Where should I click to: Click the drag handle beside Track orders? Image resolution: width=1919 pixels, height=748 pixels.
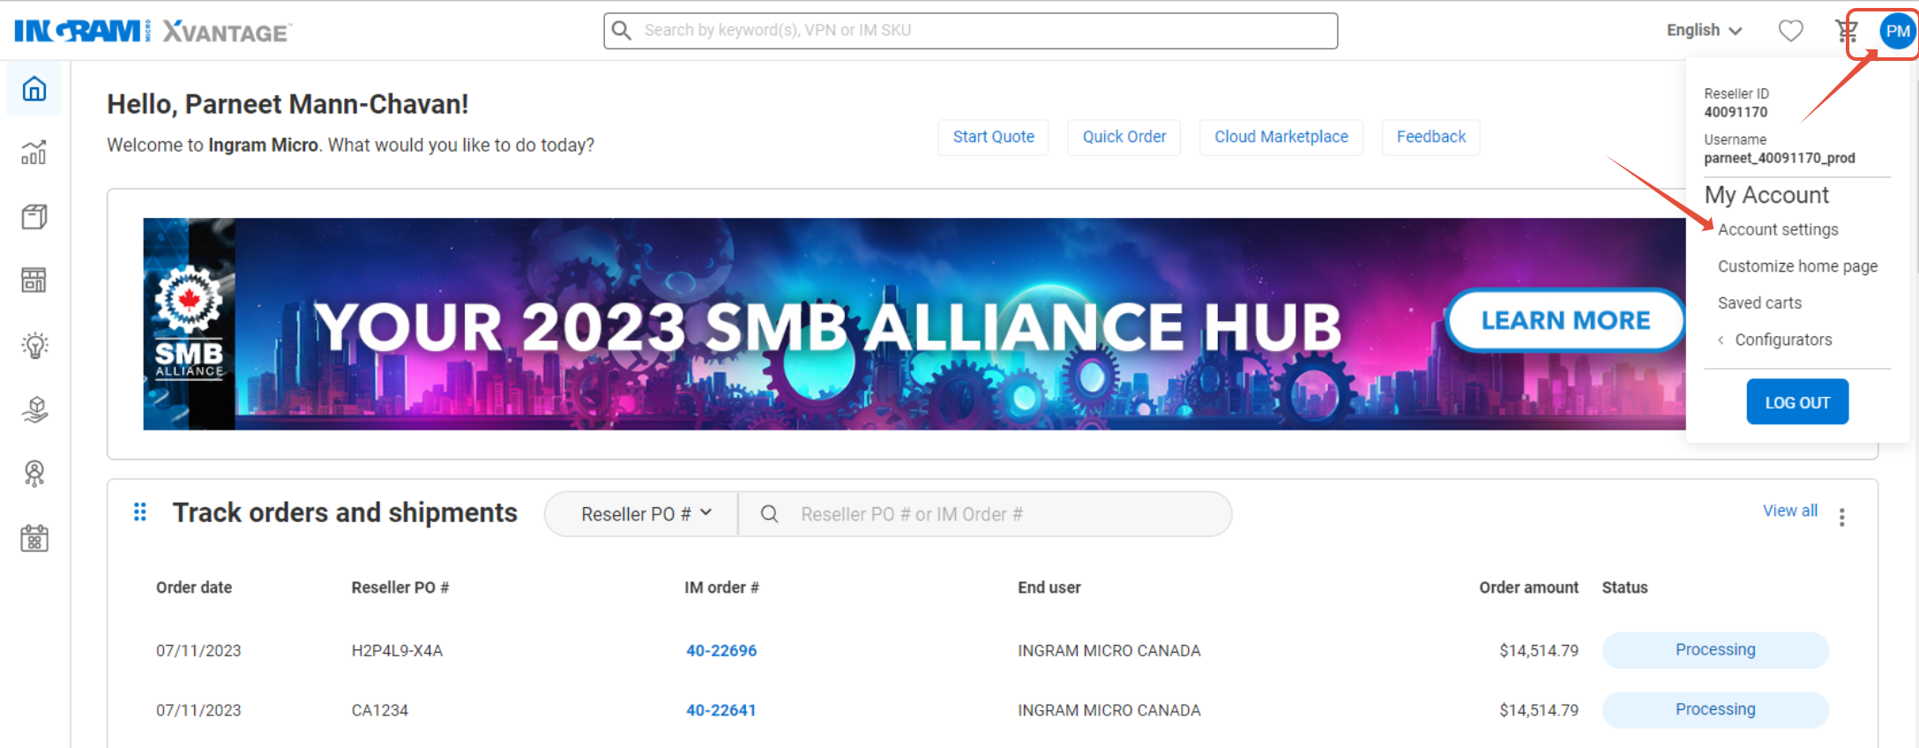pos(139,512)
